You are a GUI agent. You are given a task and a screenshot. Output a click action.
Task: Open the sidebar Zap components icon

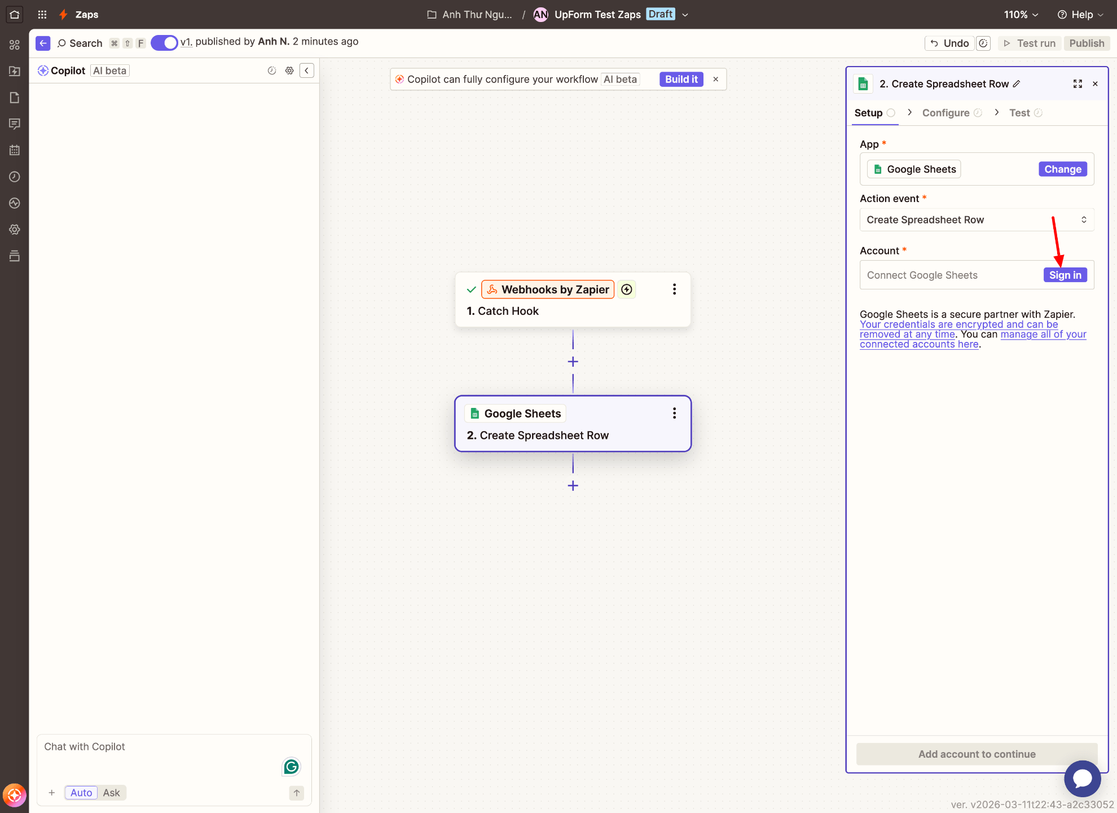15,45
